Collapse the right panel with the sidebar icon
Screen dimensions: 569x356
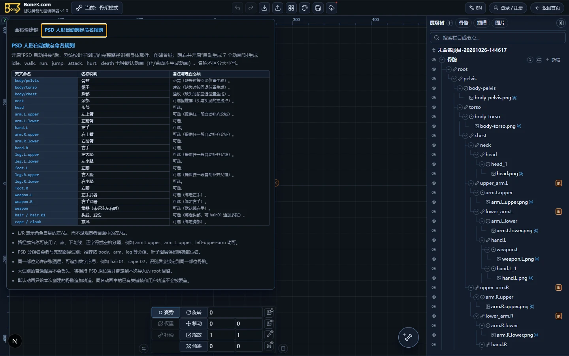coord(561,23)
